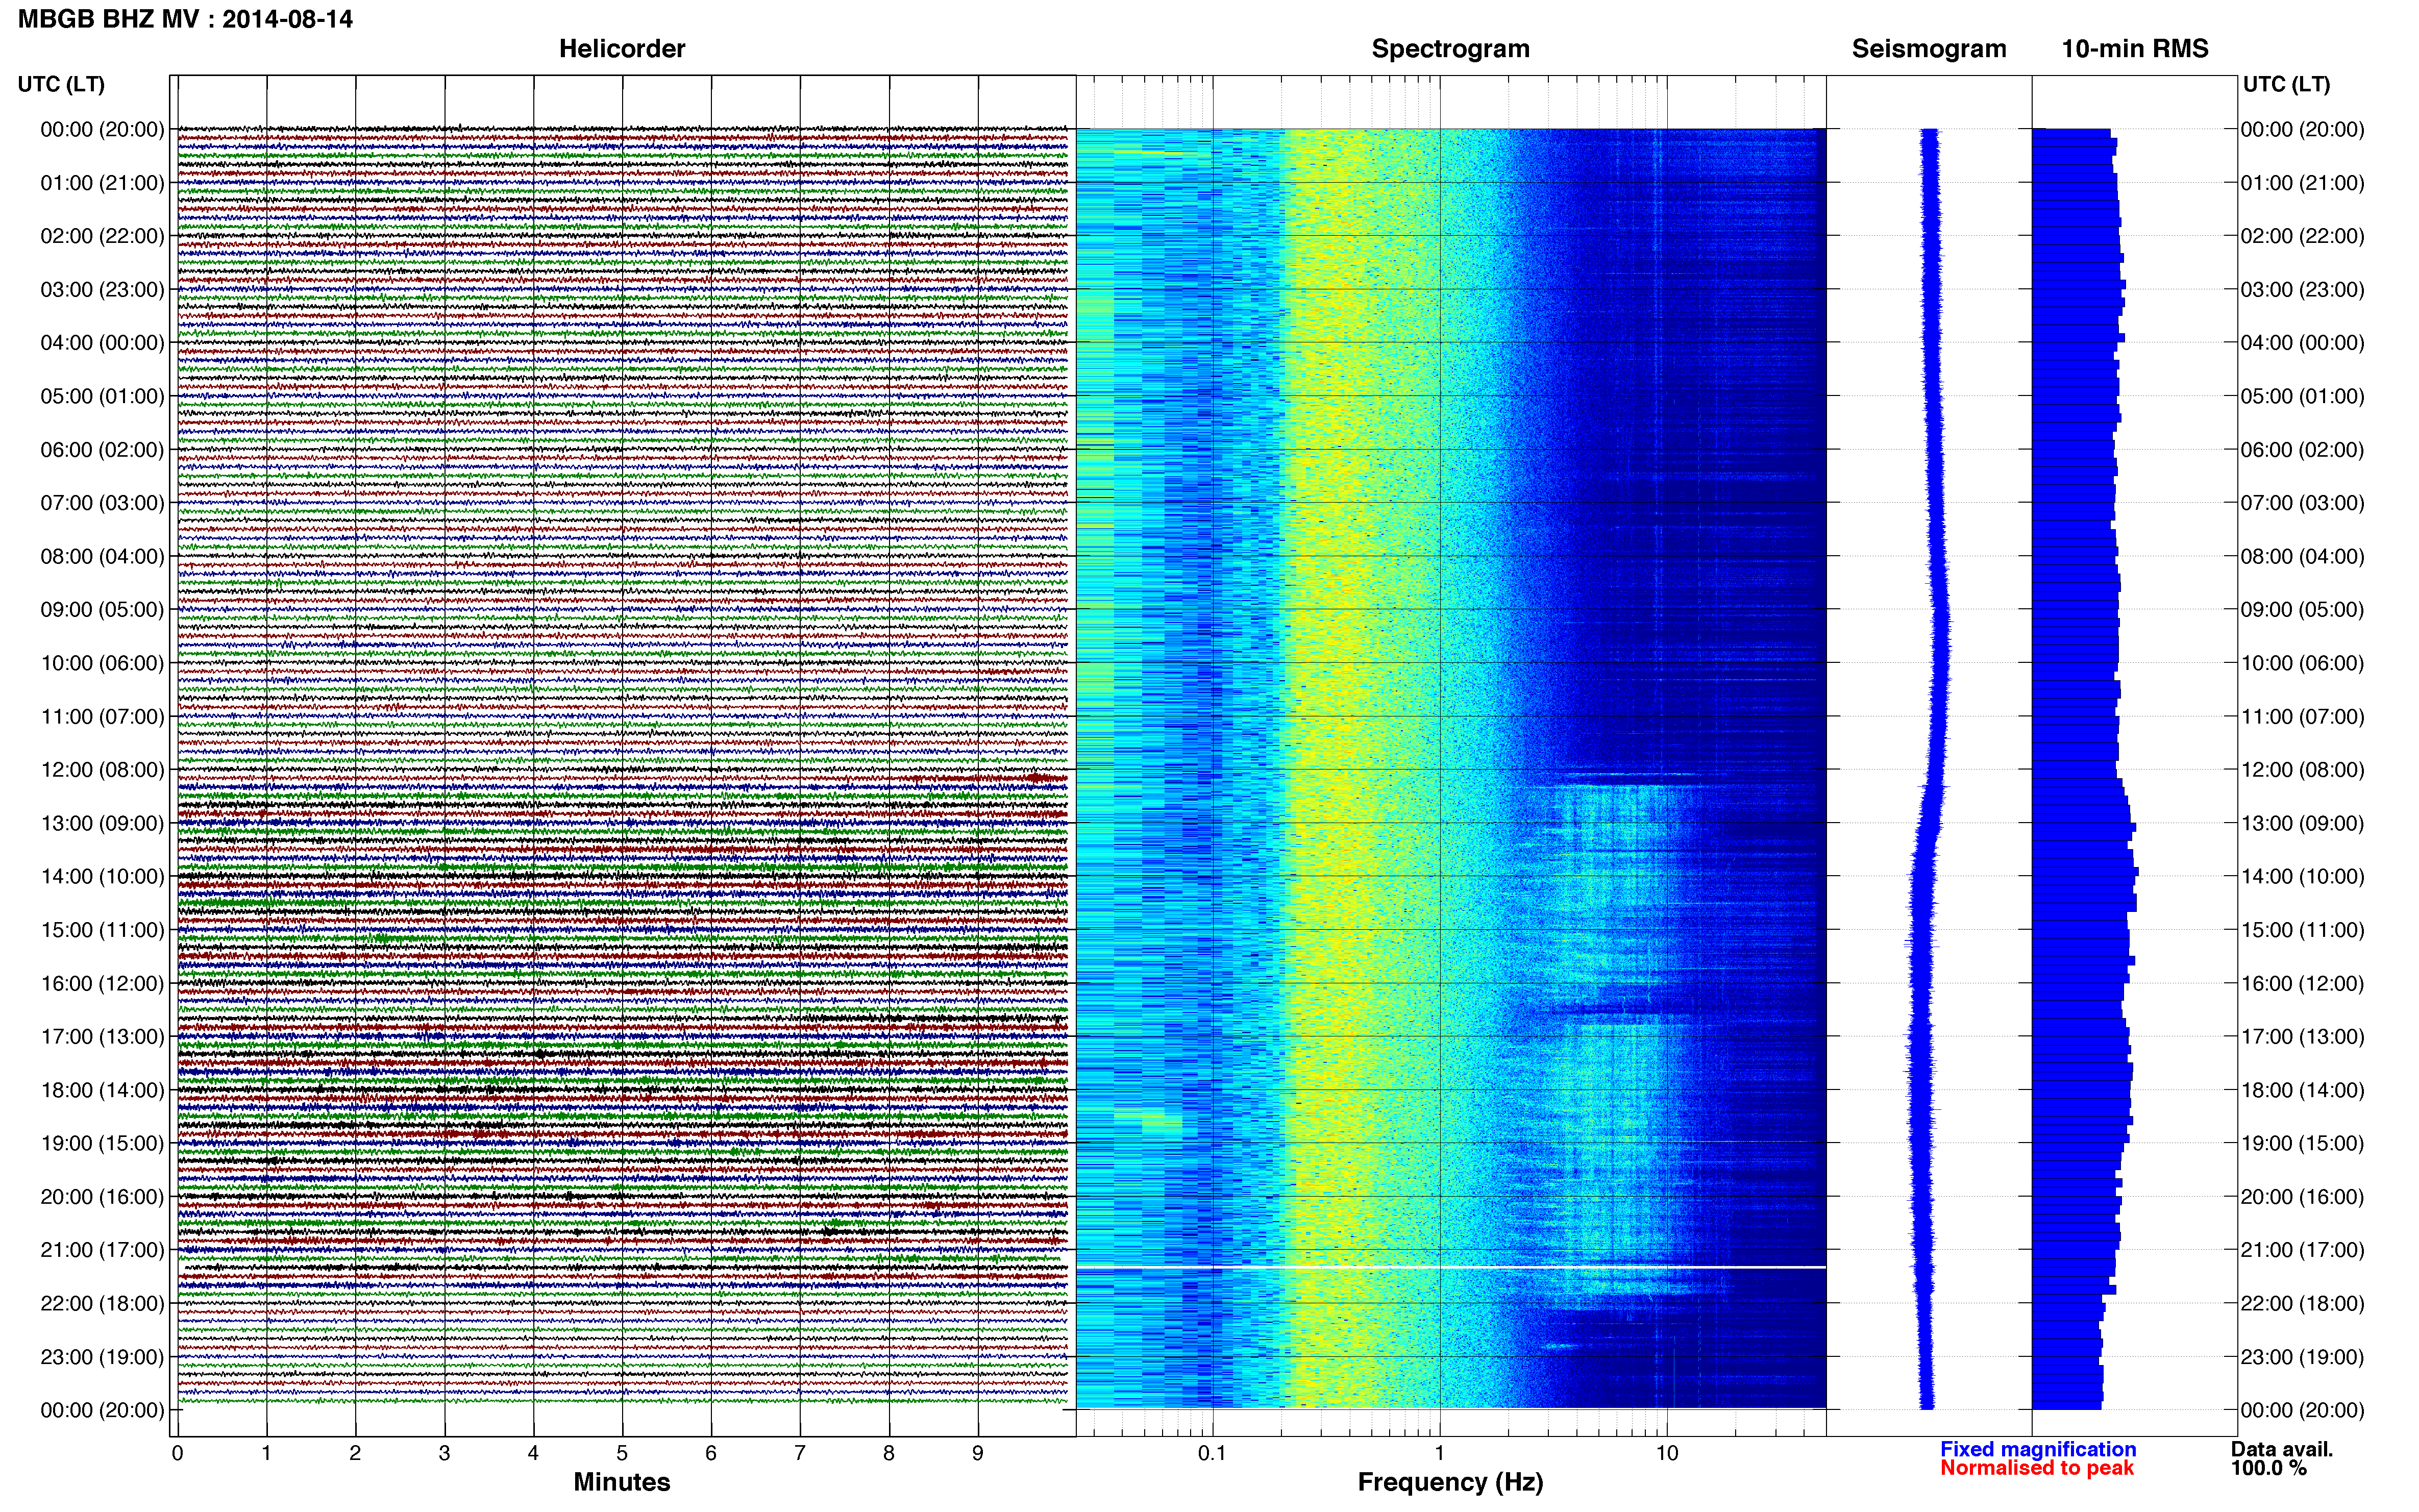Click the 'UTC (LT)' label beside the Helicorder
Viewport: 2419px width, 1512px height.
pyautogui.click(x=61, y=84)
